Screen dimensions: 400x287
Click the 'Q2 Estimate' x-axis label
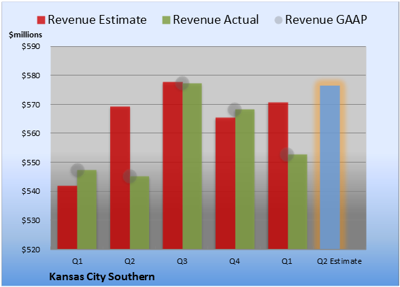click(339, 261)
